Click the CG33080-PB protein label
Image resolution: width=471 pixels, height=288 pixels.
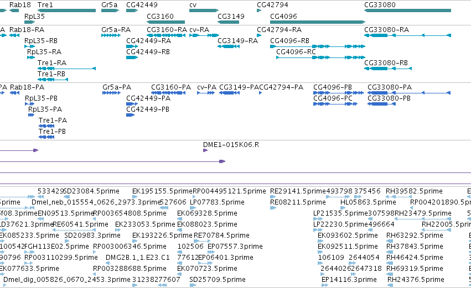point(389,98)
